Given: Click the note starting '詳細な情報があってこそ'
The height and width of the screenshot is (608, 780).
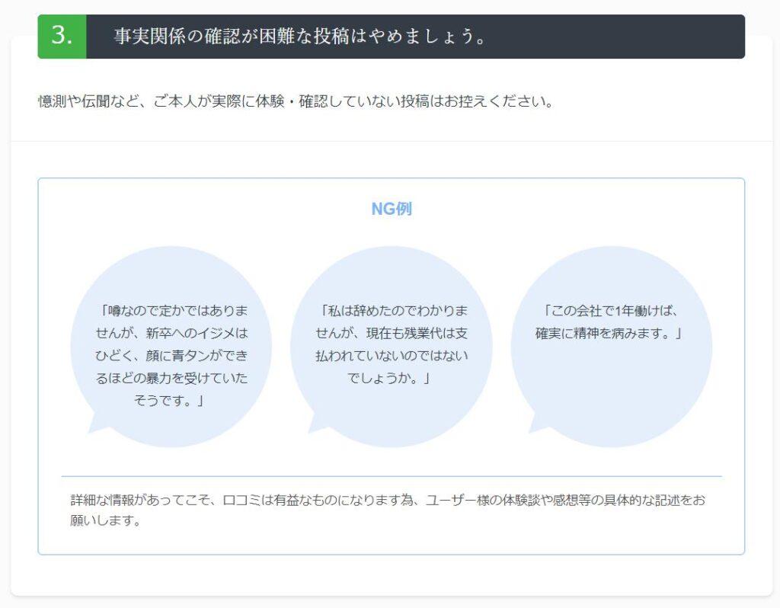Looking at the screenshot, I should click(x=388, y=510).
